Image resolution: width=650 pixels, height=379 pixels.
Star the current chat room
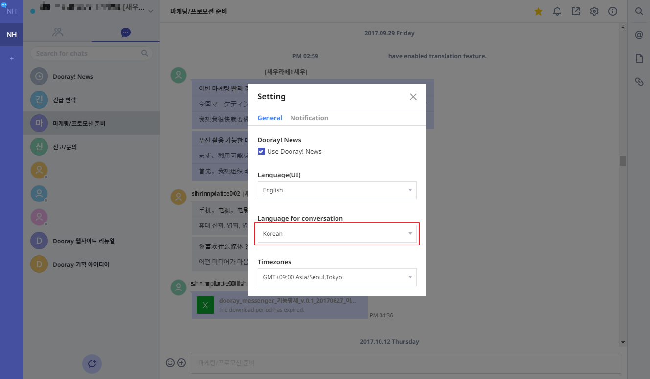[x=538, y=11]
